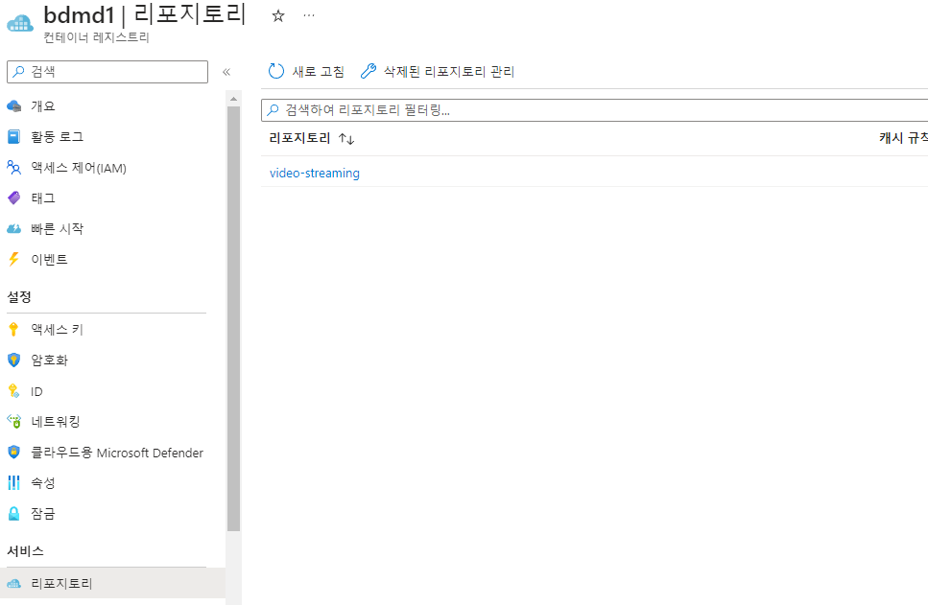
Task: Click the 빠른 시작 cloud icon
Action: (x=14, y=229)
